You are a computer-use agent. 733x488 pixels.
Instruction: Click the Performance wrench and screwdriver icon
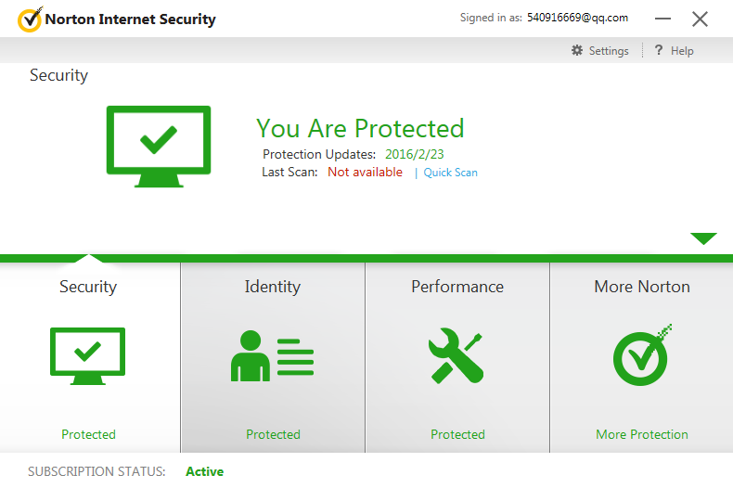pos(457,355)
